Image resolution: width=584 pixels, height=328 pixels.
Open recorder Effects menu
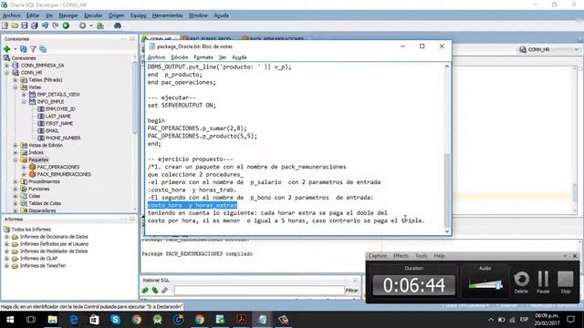point(401,256)
